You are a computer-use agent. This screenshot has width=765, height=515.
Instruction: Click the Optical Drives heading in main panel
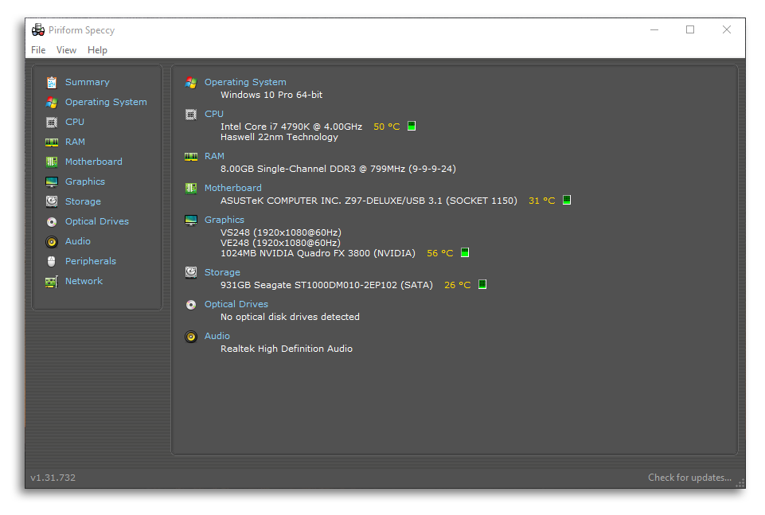click(x=236, y=304)
